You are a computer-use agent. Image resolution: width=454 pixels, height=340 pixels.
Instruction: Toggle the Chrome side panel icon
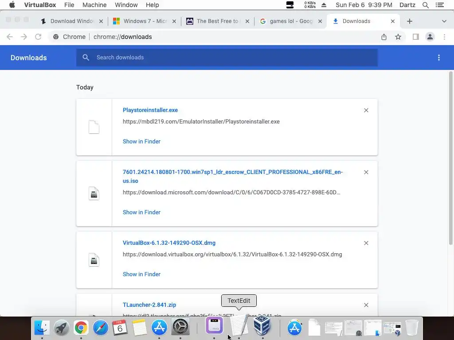[416, 37]
